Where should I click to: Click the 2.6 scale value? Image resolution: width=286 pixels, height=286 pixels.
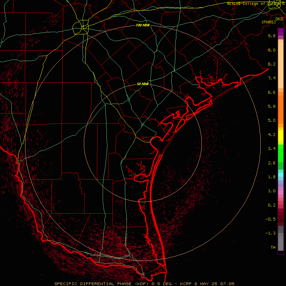(272, 163)
